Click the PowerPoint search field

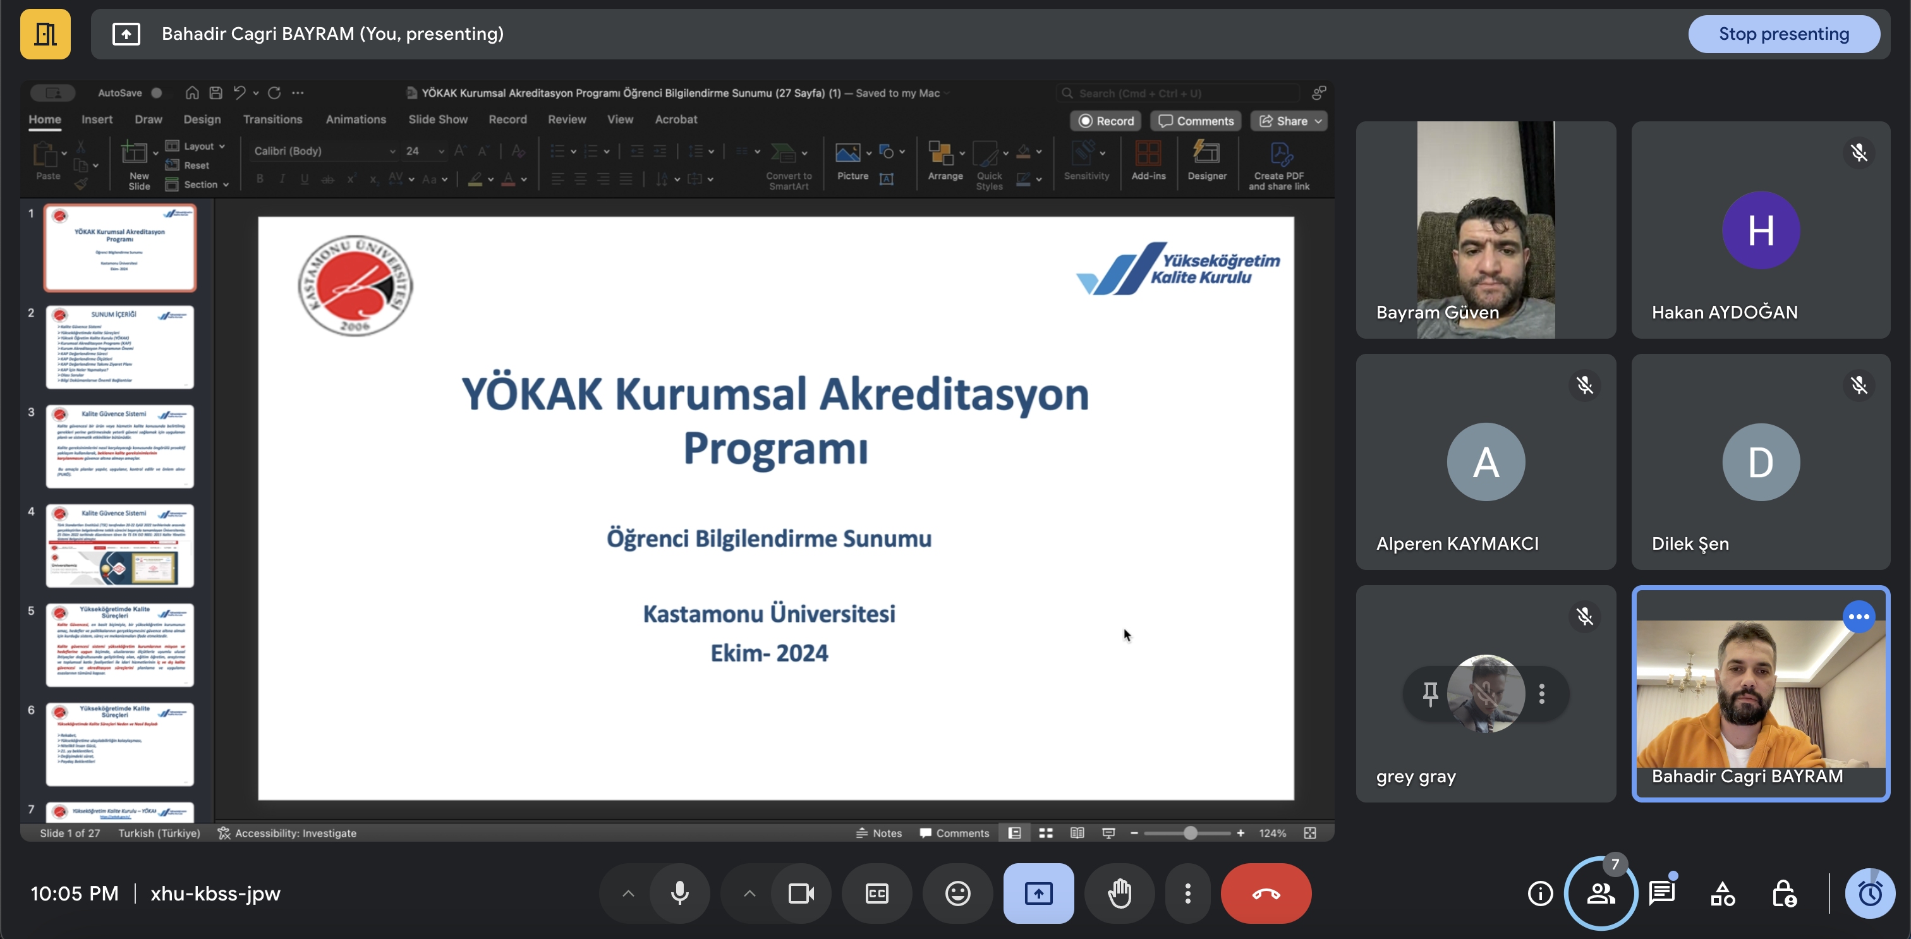click(1177, 94)
